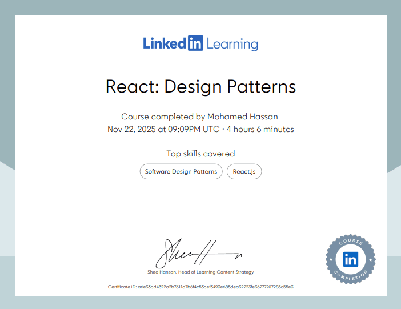The width and height of the screenshot is (401, 309).
Task: Click the Certificate ID text
Action: click(201, 287)
